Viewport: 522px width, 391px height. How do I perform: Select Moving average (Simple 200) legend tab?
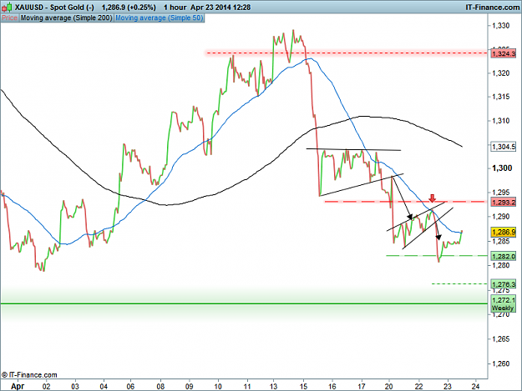(x=66, y=18)
